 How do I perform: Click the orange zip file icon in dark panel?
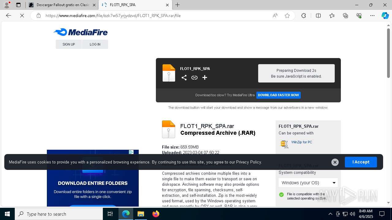(x=169, y=73)
